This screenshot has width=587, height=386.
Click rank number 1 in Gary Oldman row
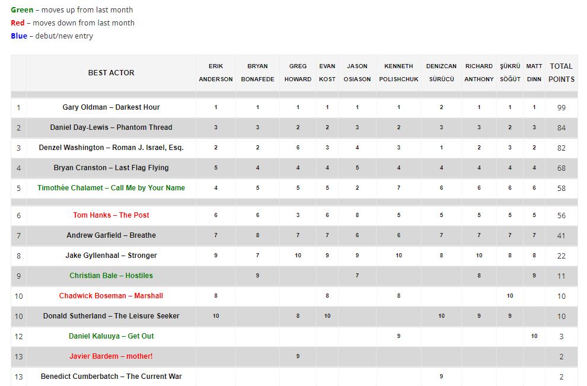click(x=18, y=108)
